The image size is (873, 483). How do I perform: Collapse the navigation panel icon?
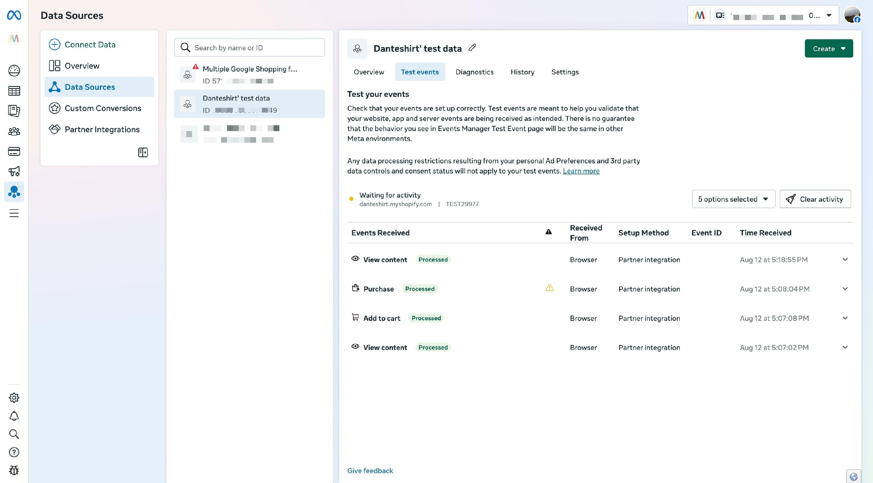tap(143, 152)
